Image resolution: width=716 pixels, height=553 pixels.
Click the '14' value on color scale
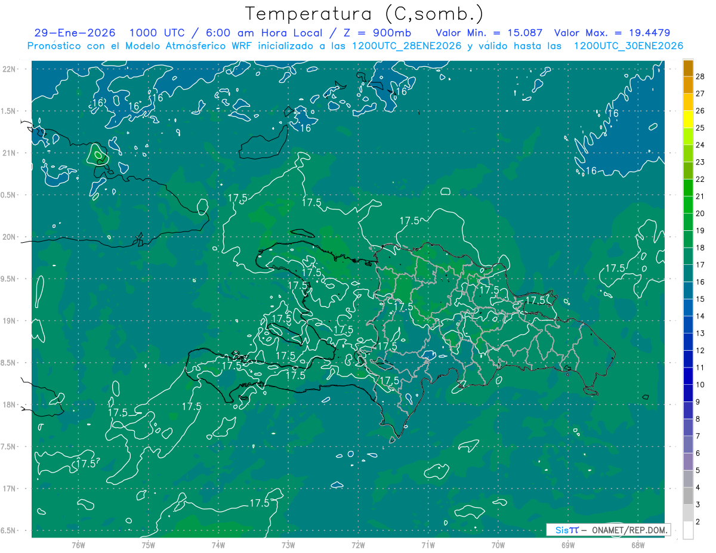[700, 316]
